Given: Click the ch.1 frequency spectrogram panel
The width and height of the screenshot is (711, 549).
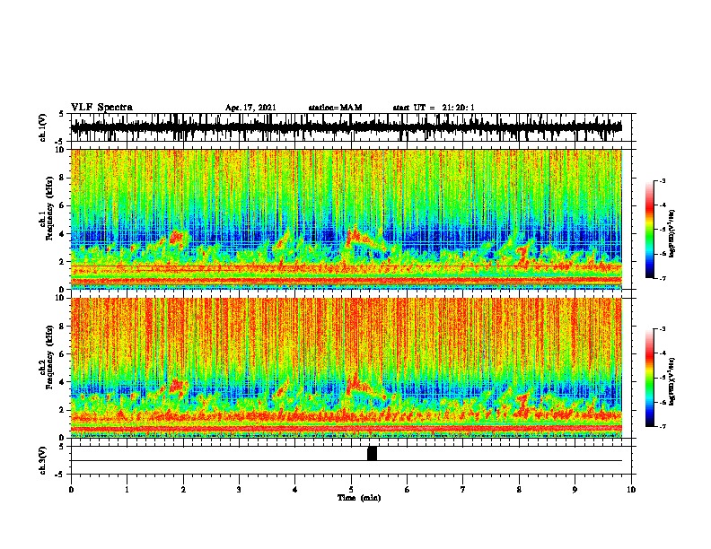Looking at the screenshot, I should [x=346, y=219].
